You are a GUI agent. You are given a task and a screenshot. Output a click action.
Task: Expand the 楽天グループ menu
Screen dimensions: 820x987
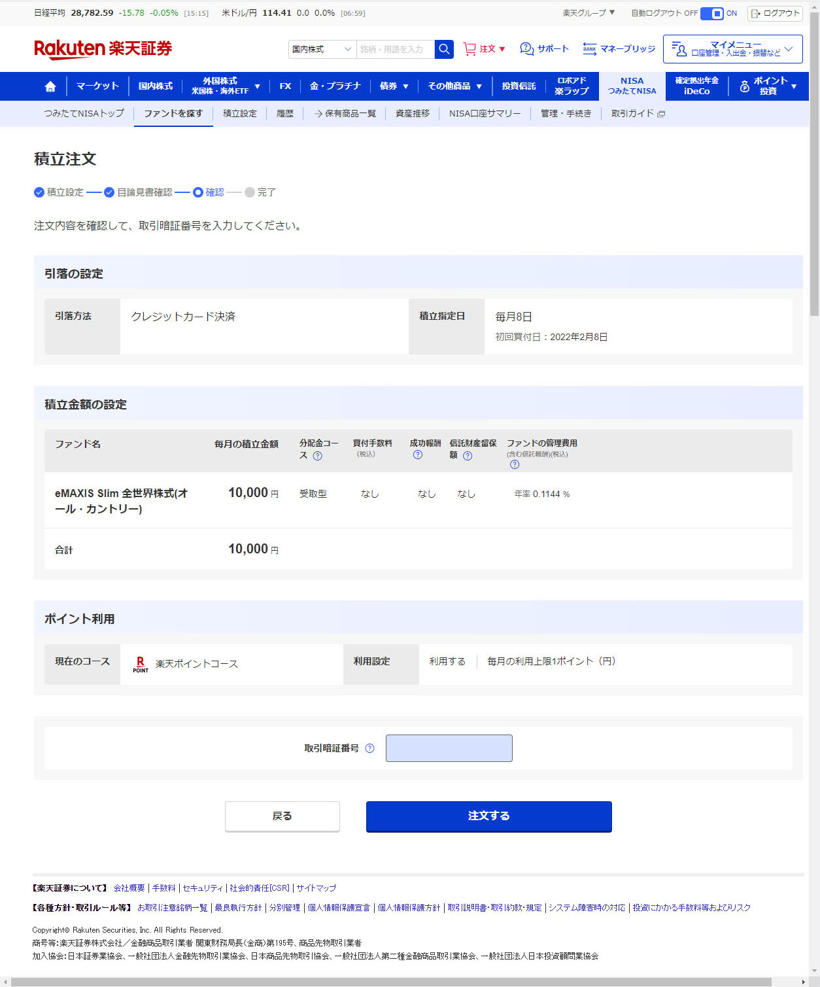589,13
